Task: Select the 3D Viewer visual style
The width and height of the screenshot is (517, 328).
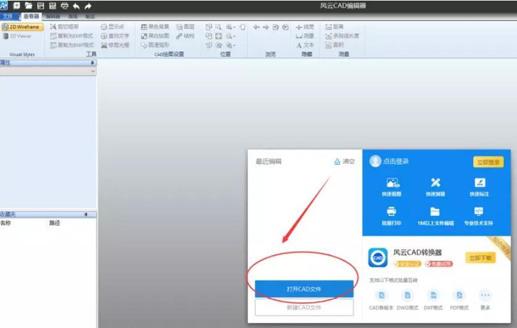Action: [x=17, y=36]
